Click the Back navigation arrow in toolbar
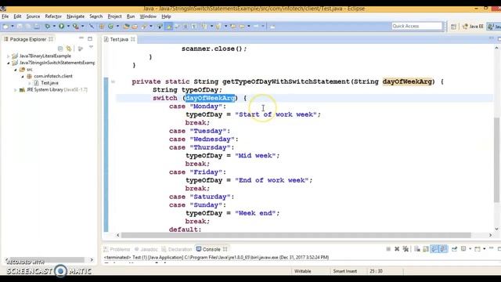The width and height of the screenshot is (501, 282). pos(242,27)
